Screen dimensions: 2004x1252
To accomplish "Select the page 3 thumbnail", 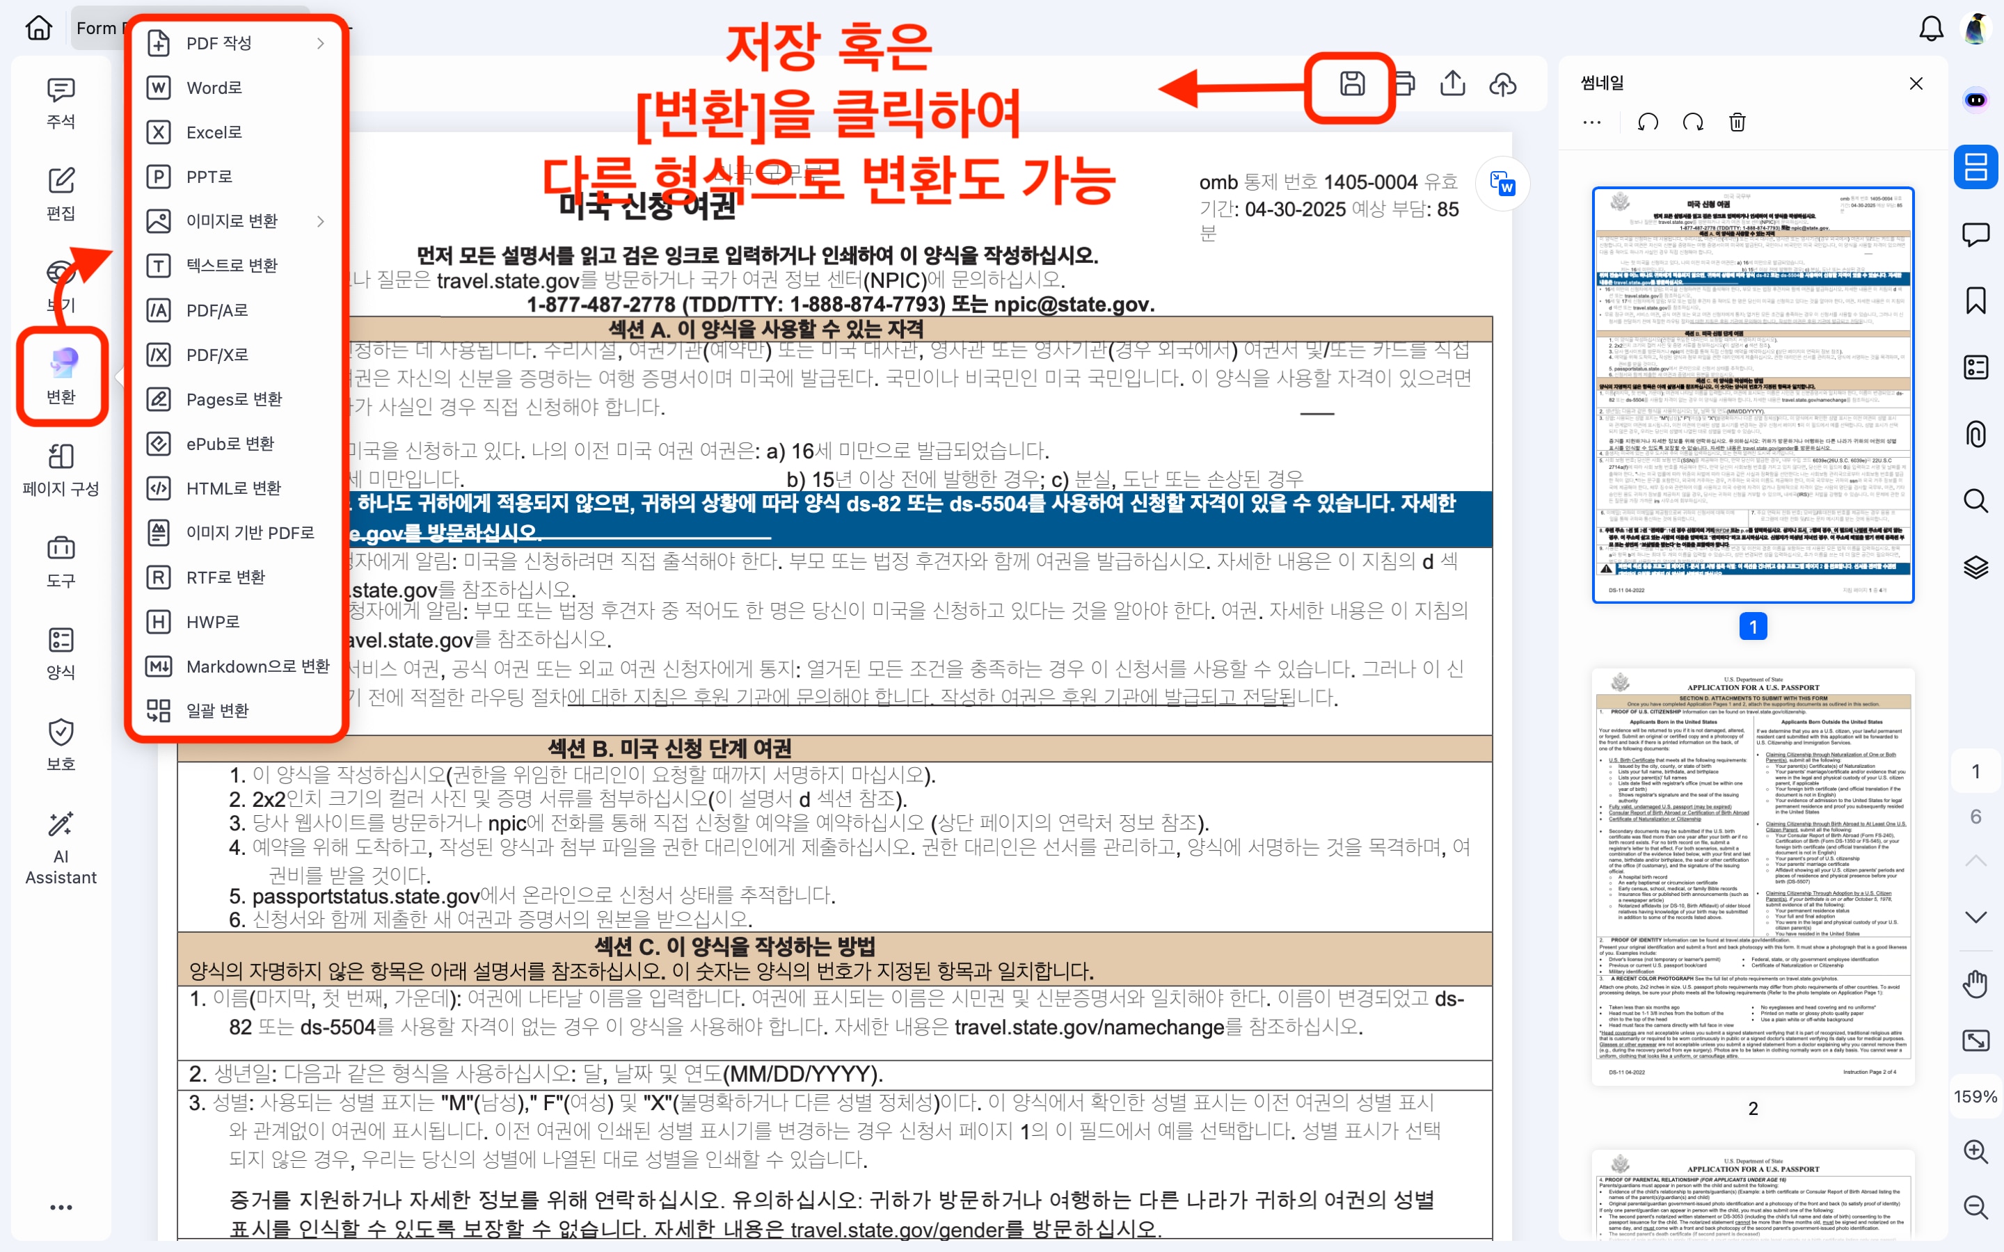I will [x=1752, y=1194].
